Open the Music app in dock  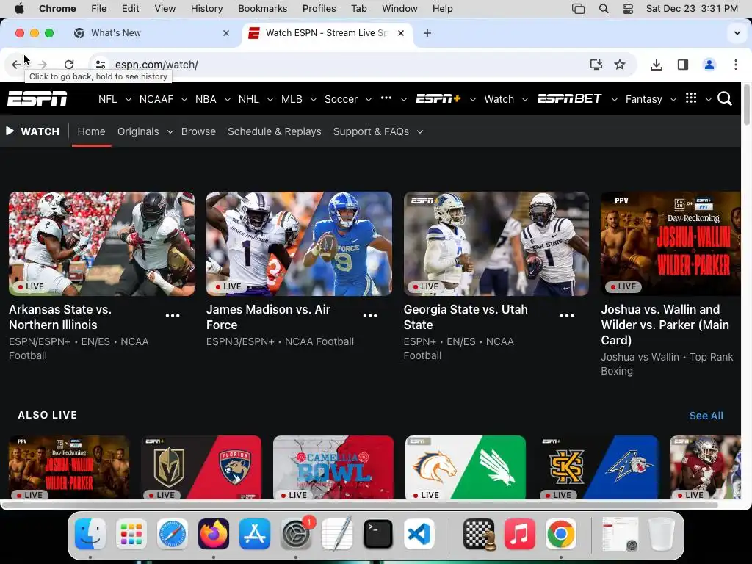(x=519, y=534)
